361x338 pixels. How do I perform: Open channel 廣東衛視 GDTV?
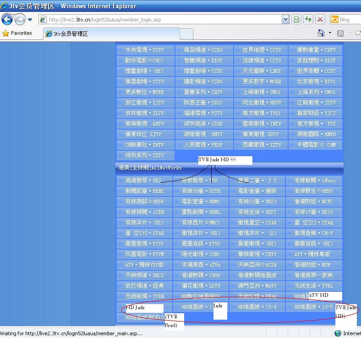(261, 134)
